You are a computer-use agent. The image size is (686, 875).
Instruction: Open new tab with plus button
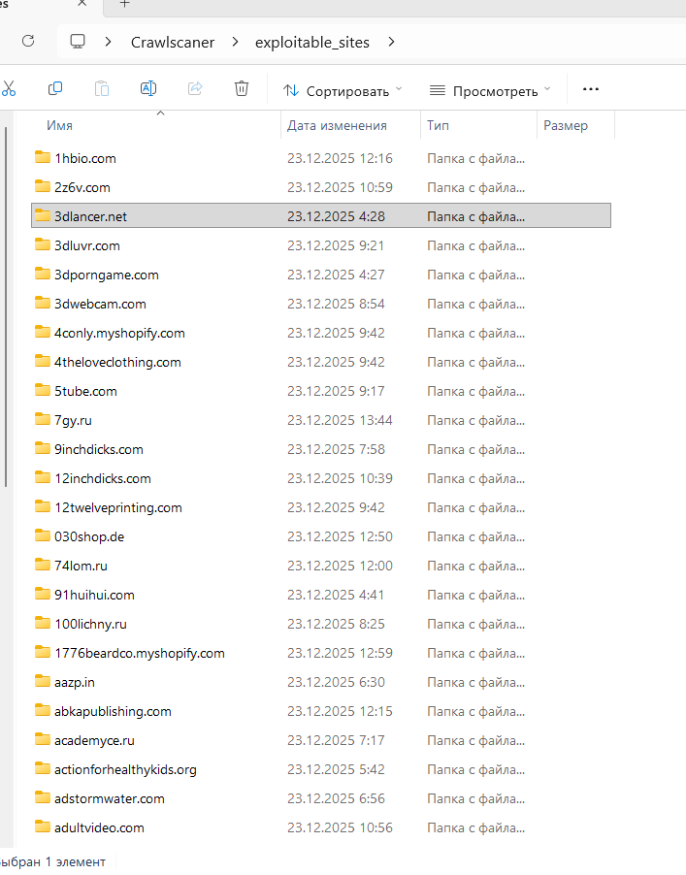click(x=125, y=4)
